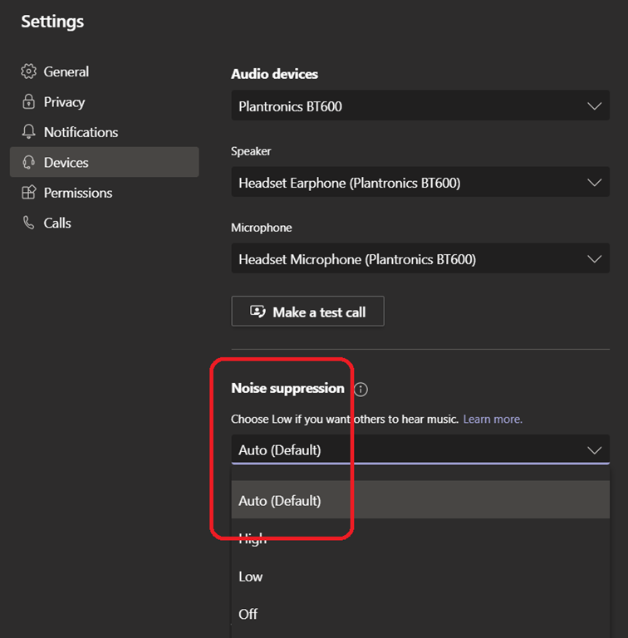This screenshot has height=638, width=628.
Task: Open the Learn more link
Action: click(493, 420)
